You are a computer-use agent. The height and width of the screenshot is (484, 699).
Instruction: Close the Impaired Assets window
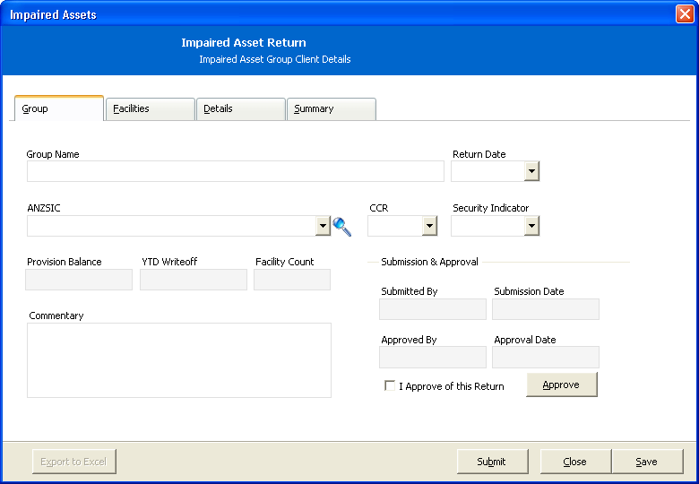pyautogui.click(x=685, y=13)
